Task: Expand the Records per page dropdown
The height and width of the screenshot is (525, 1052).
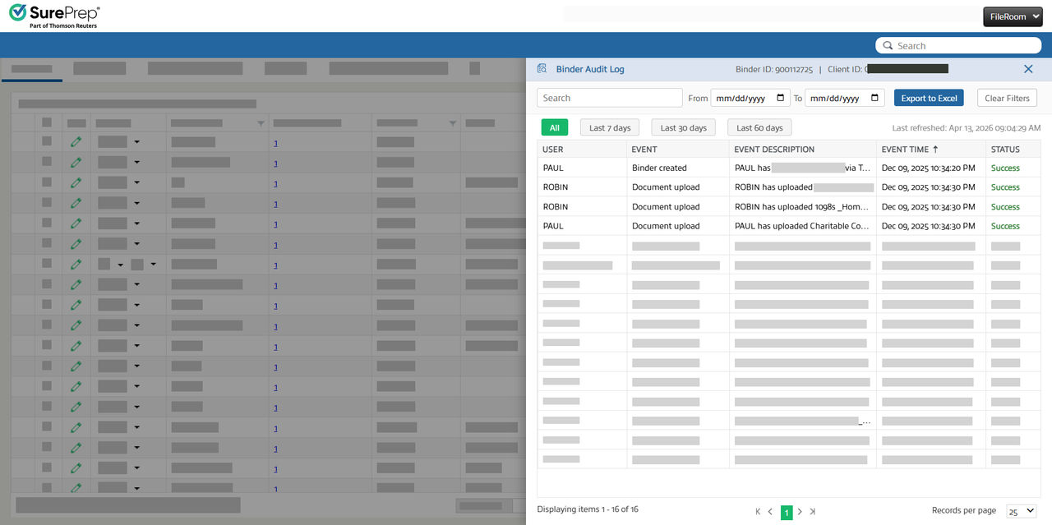Action: point(1021,511)
